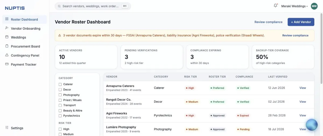Image resolution: width=323 pixels, height=136 pixels.
Task: Click the NUPTIS logo
Action: (15, 8)
